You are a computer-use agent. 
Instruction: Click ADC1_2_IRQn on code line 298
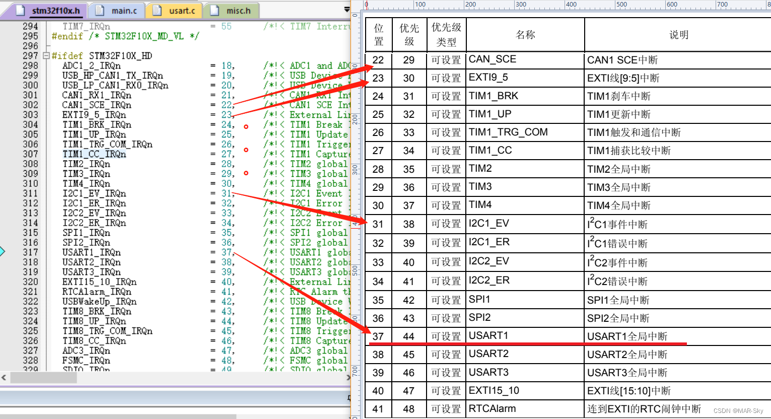coord(91,65)
